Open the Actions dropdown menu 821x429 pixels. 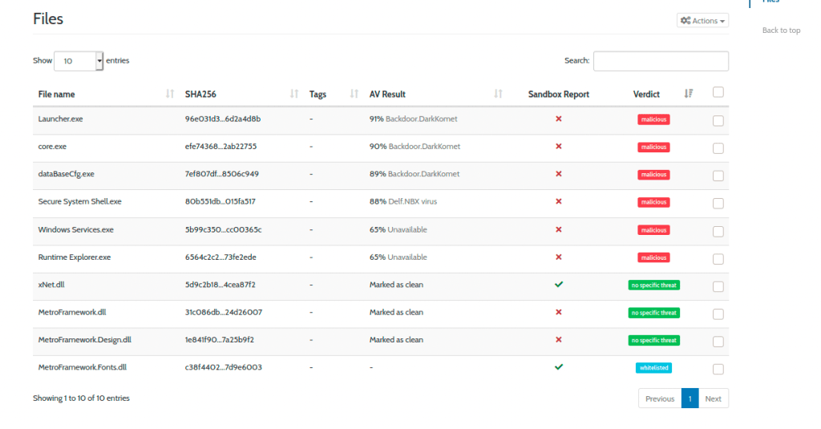[702, 21]
